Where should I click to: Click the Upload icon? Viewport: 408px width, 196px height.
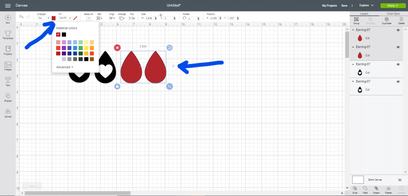8,111
